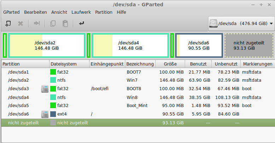Click the Win8 label cell

tap(132, 97)
